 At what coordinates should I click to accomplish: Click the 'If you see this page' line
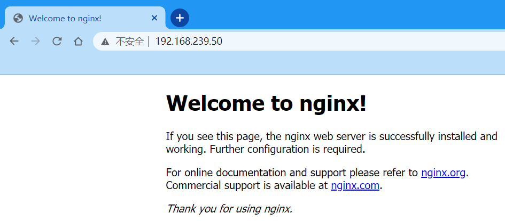pos(331,137)
